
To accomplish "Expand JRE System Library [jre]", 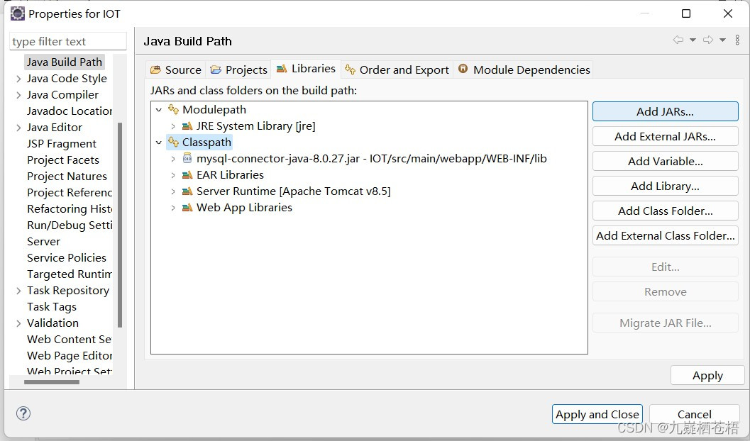I will tap(173, 126).
